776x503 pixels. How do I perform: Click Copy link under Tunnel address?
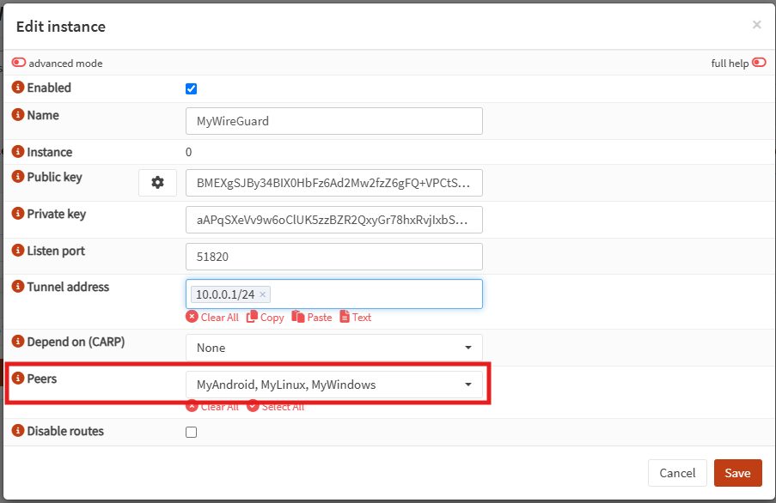(266, 318)
